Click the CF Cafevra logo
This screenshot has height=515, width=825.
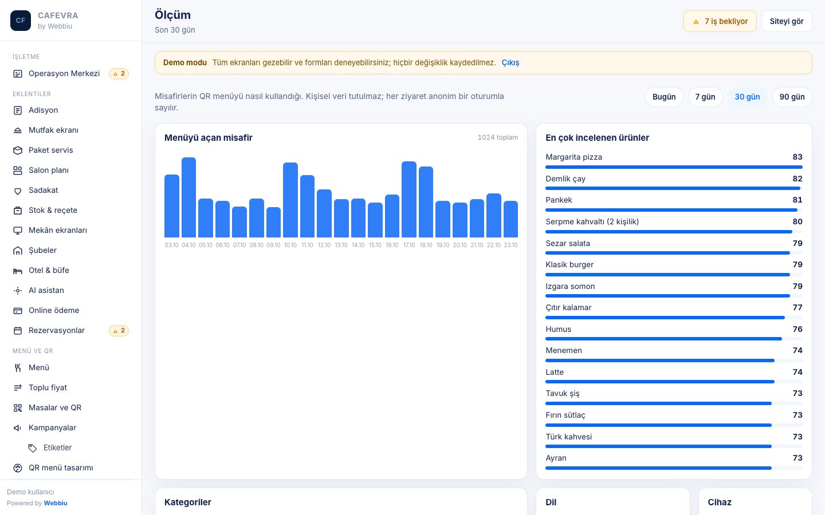21,21
